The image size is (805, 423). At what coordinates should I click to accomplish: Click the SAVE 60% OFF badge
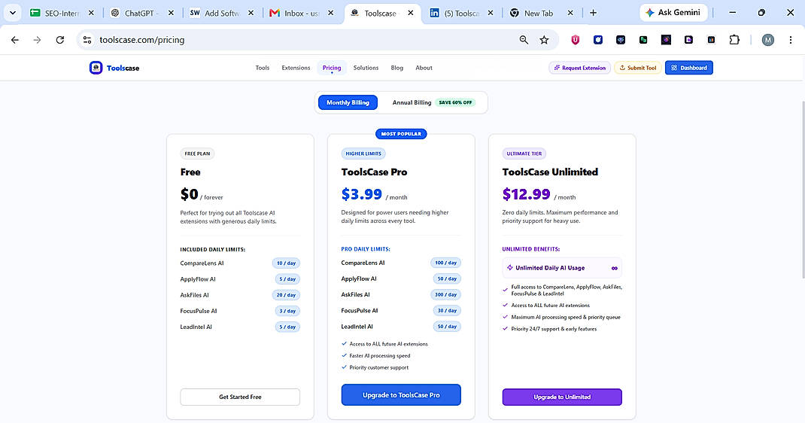[455, 102]
